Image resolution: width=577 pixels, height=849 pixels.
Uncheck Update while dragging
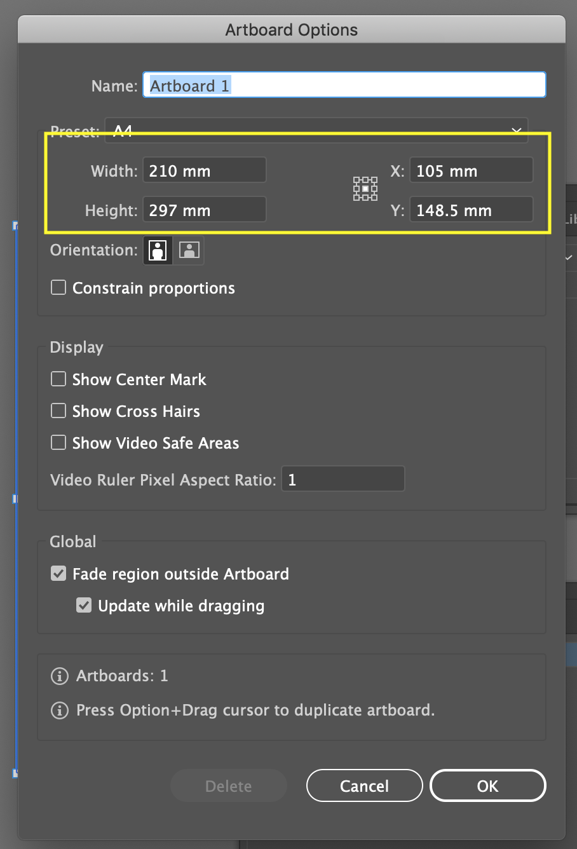click(84, 605)
